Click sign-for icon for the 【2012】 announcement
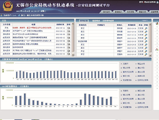159x120 pixels. 69,34
